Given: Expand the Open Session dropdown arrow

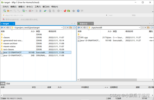Looking at the screenshot, I should (x=11, y=11).
